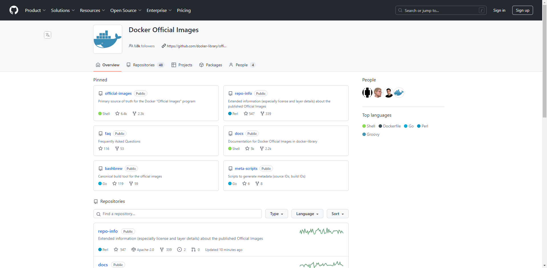Image resolution: width=547 pixels, height=268 pixels.
Task: Open the Type filter dropdown
Action: click(x=277, y=214)
